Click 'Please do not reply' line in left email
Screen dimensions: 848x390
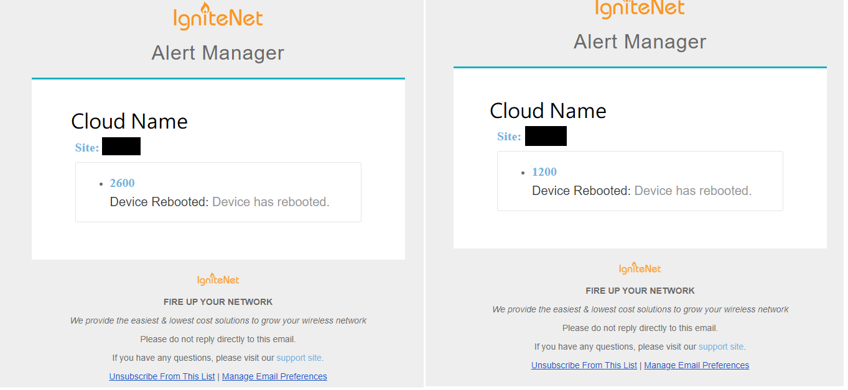(218, 339)
